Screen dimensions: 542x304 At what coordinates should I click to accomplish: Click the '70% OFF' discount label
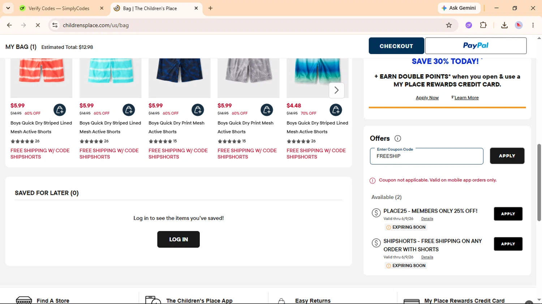[309, 113]
